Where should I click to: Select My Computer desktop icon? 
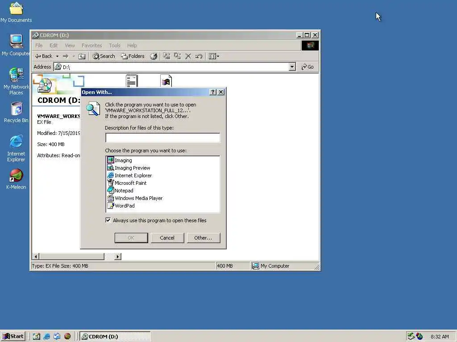tap(16, 45)
